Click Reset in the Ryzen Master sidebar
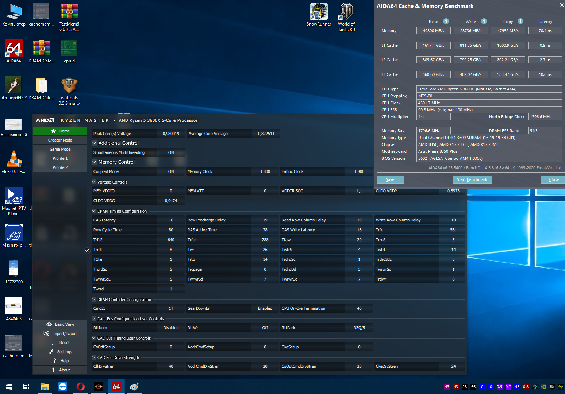 [60, 343]
